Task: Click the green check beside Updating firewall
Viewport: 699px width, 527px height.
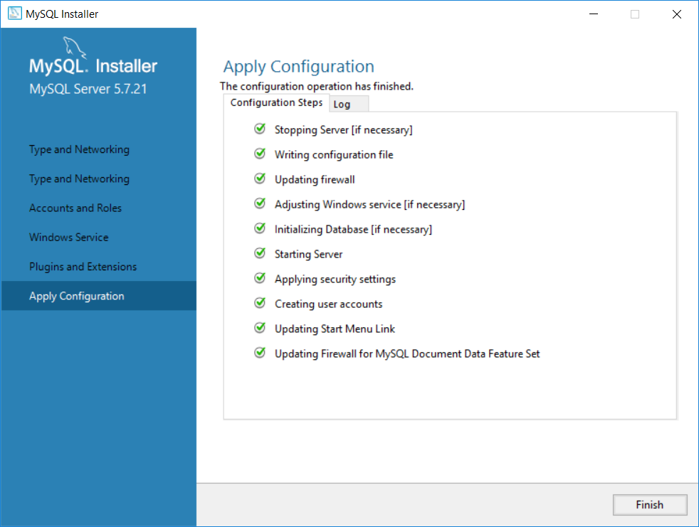Action: [260, 179]
